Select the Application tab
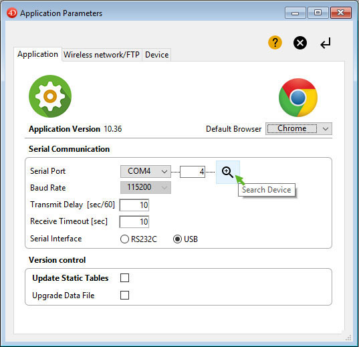This screenshot has height=347, width=359. 38,54
